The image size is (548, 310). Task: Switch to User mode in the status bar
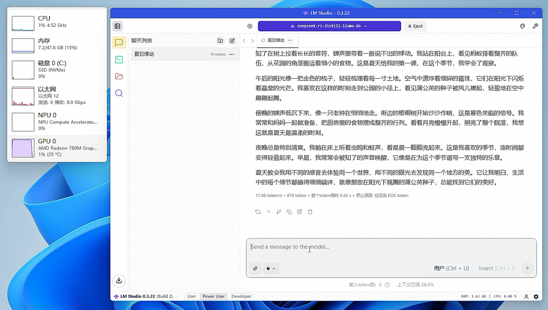pos(191,297)
